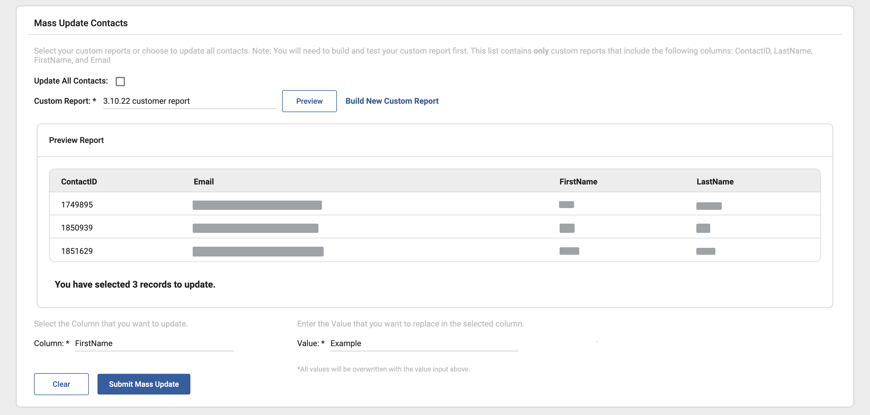The image size is (870, 415).
Task: Check the Update All Contacts checkbox
Action: (x=120, y=81)
